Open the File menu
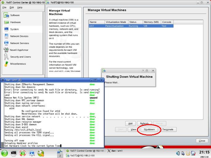Viewport: 211px width, 158px height. [4, 7]
